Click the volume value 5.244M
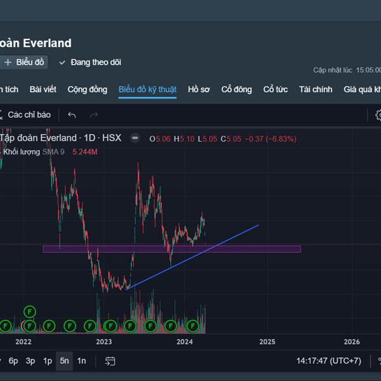This screenshot has width=381, height=381. [x=85, y=152]
